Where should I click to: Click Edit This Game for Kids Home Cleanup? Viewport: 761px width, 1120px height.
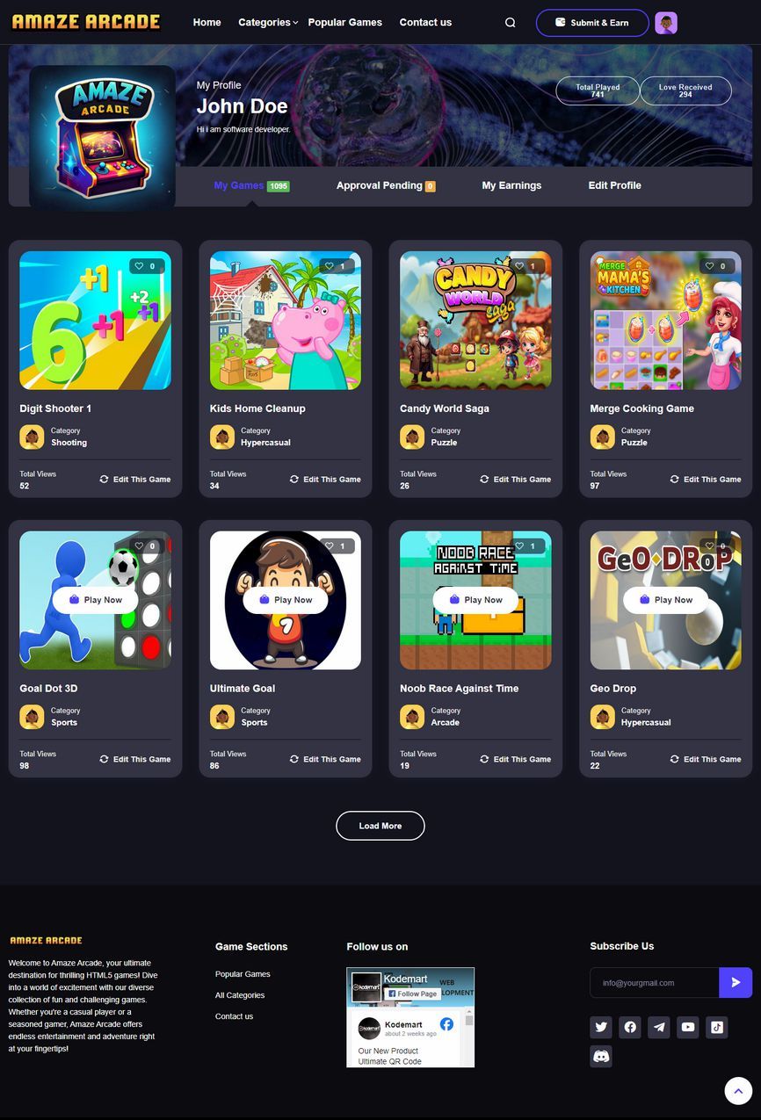(325, 480)
